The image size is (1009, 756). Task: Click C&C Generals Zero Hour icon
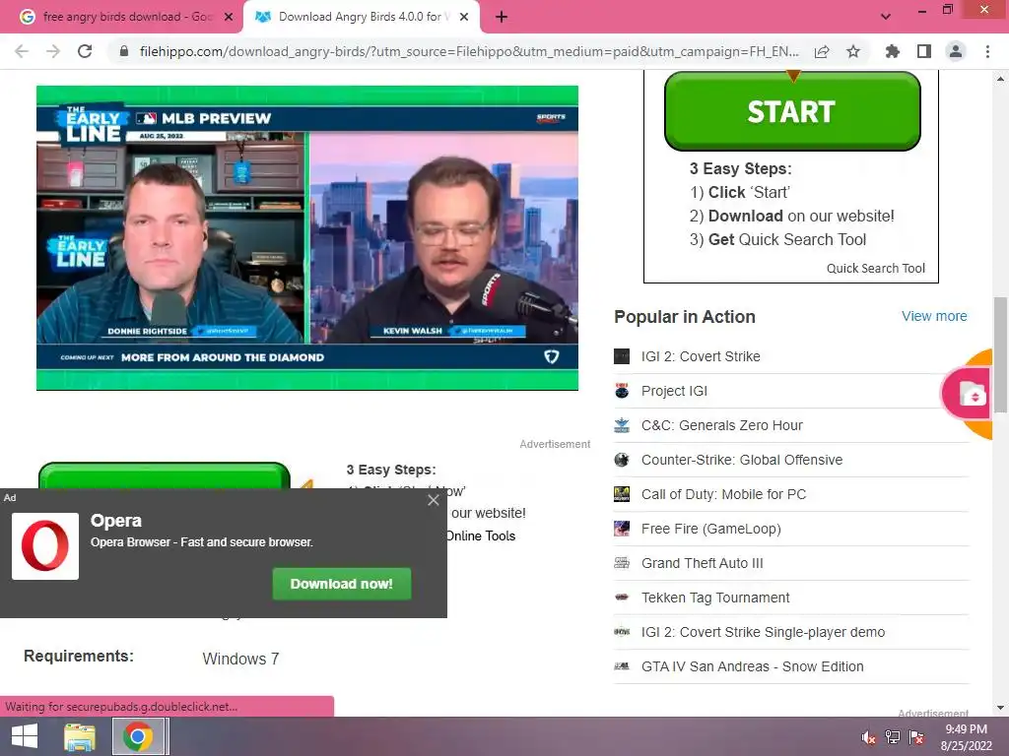(x=622, y=425)
